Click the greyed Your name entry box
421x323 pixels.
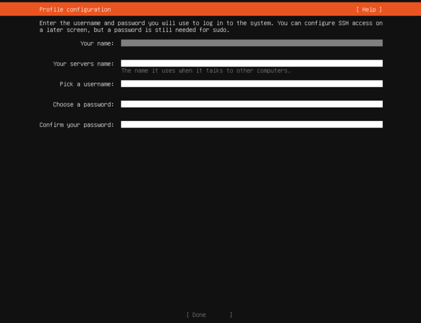251,43
